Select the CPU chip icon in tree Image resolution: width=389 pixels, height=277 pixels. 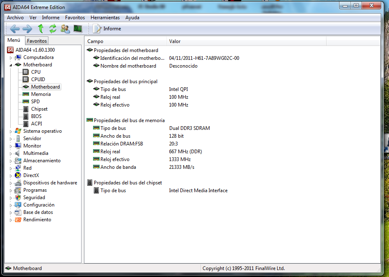pos(25,72)
